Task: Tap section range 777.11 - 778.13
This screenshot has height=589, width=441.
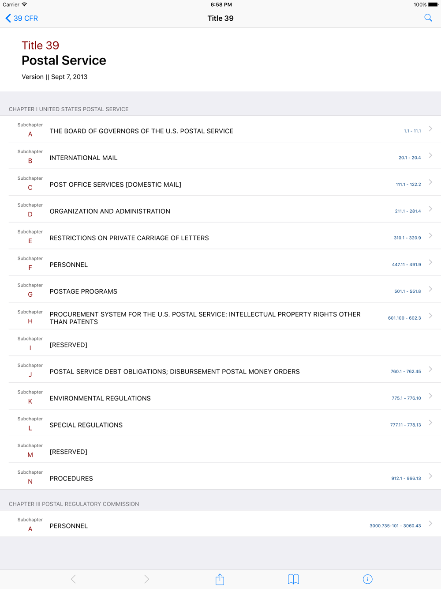Action: (x=405, y=425)
